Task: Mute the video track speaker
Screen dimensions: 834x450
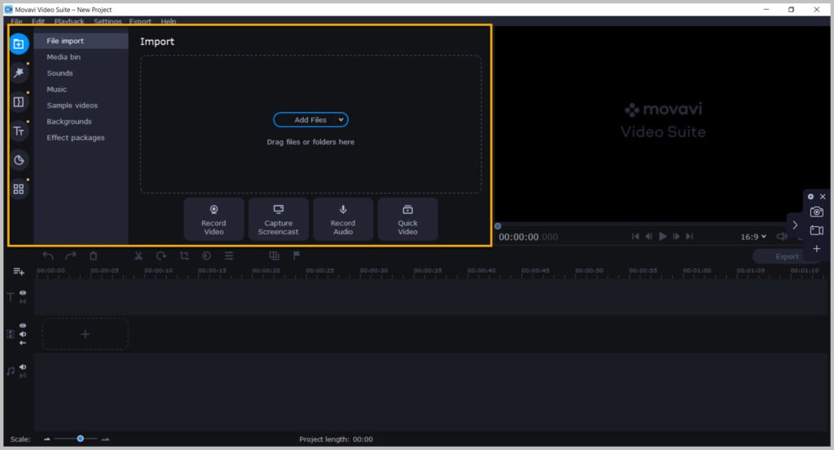Action: pos(23,334)
